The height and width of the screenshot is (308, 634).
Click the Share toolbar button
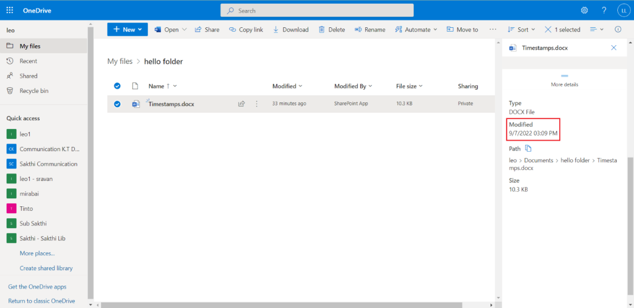[207, 30]
